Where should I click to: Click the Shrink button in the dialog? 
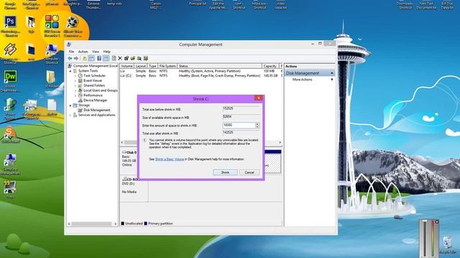(225, 173)
